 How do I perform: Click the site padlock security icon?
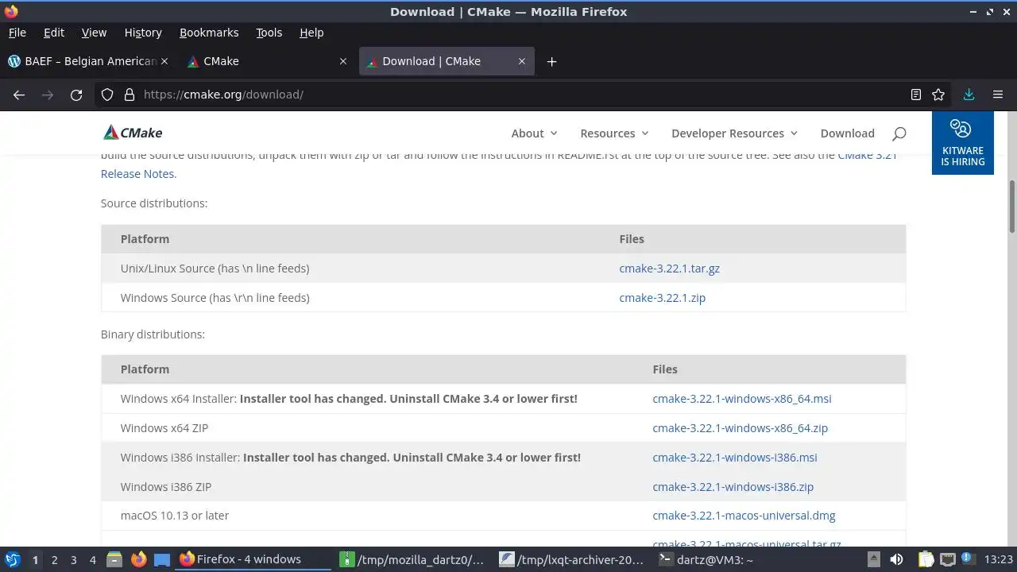130,95
